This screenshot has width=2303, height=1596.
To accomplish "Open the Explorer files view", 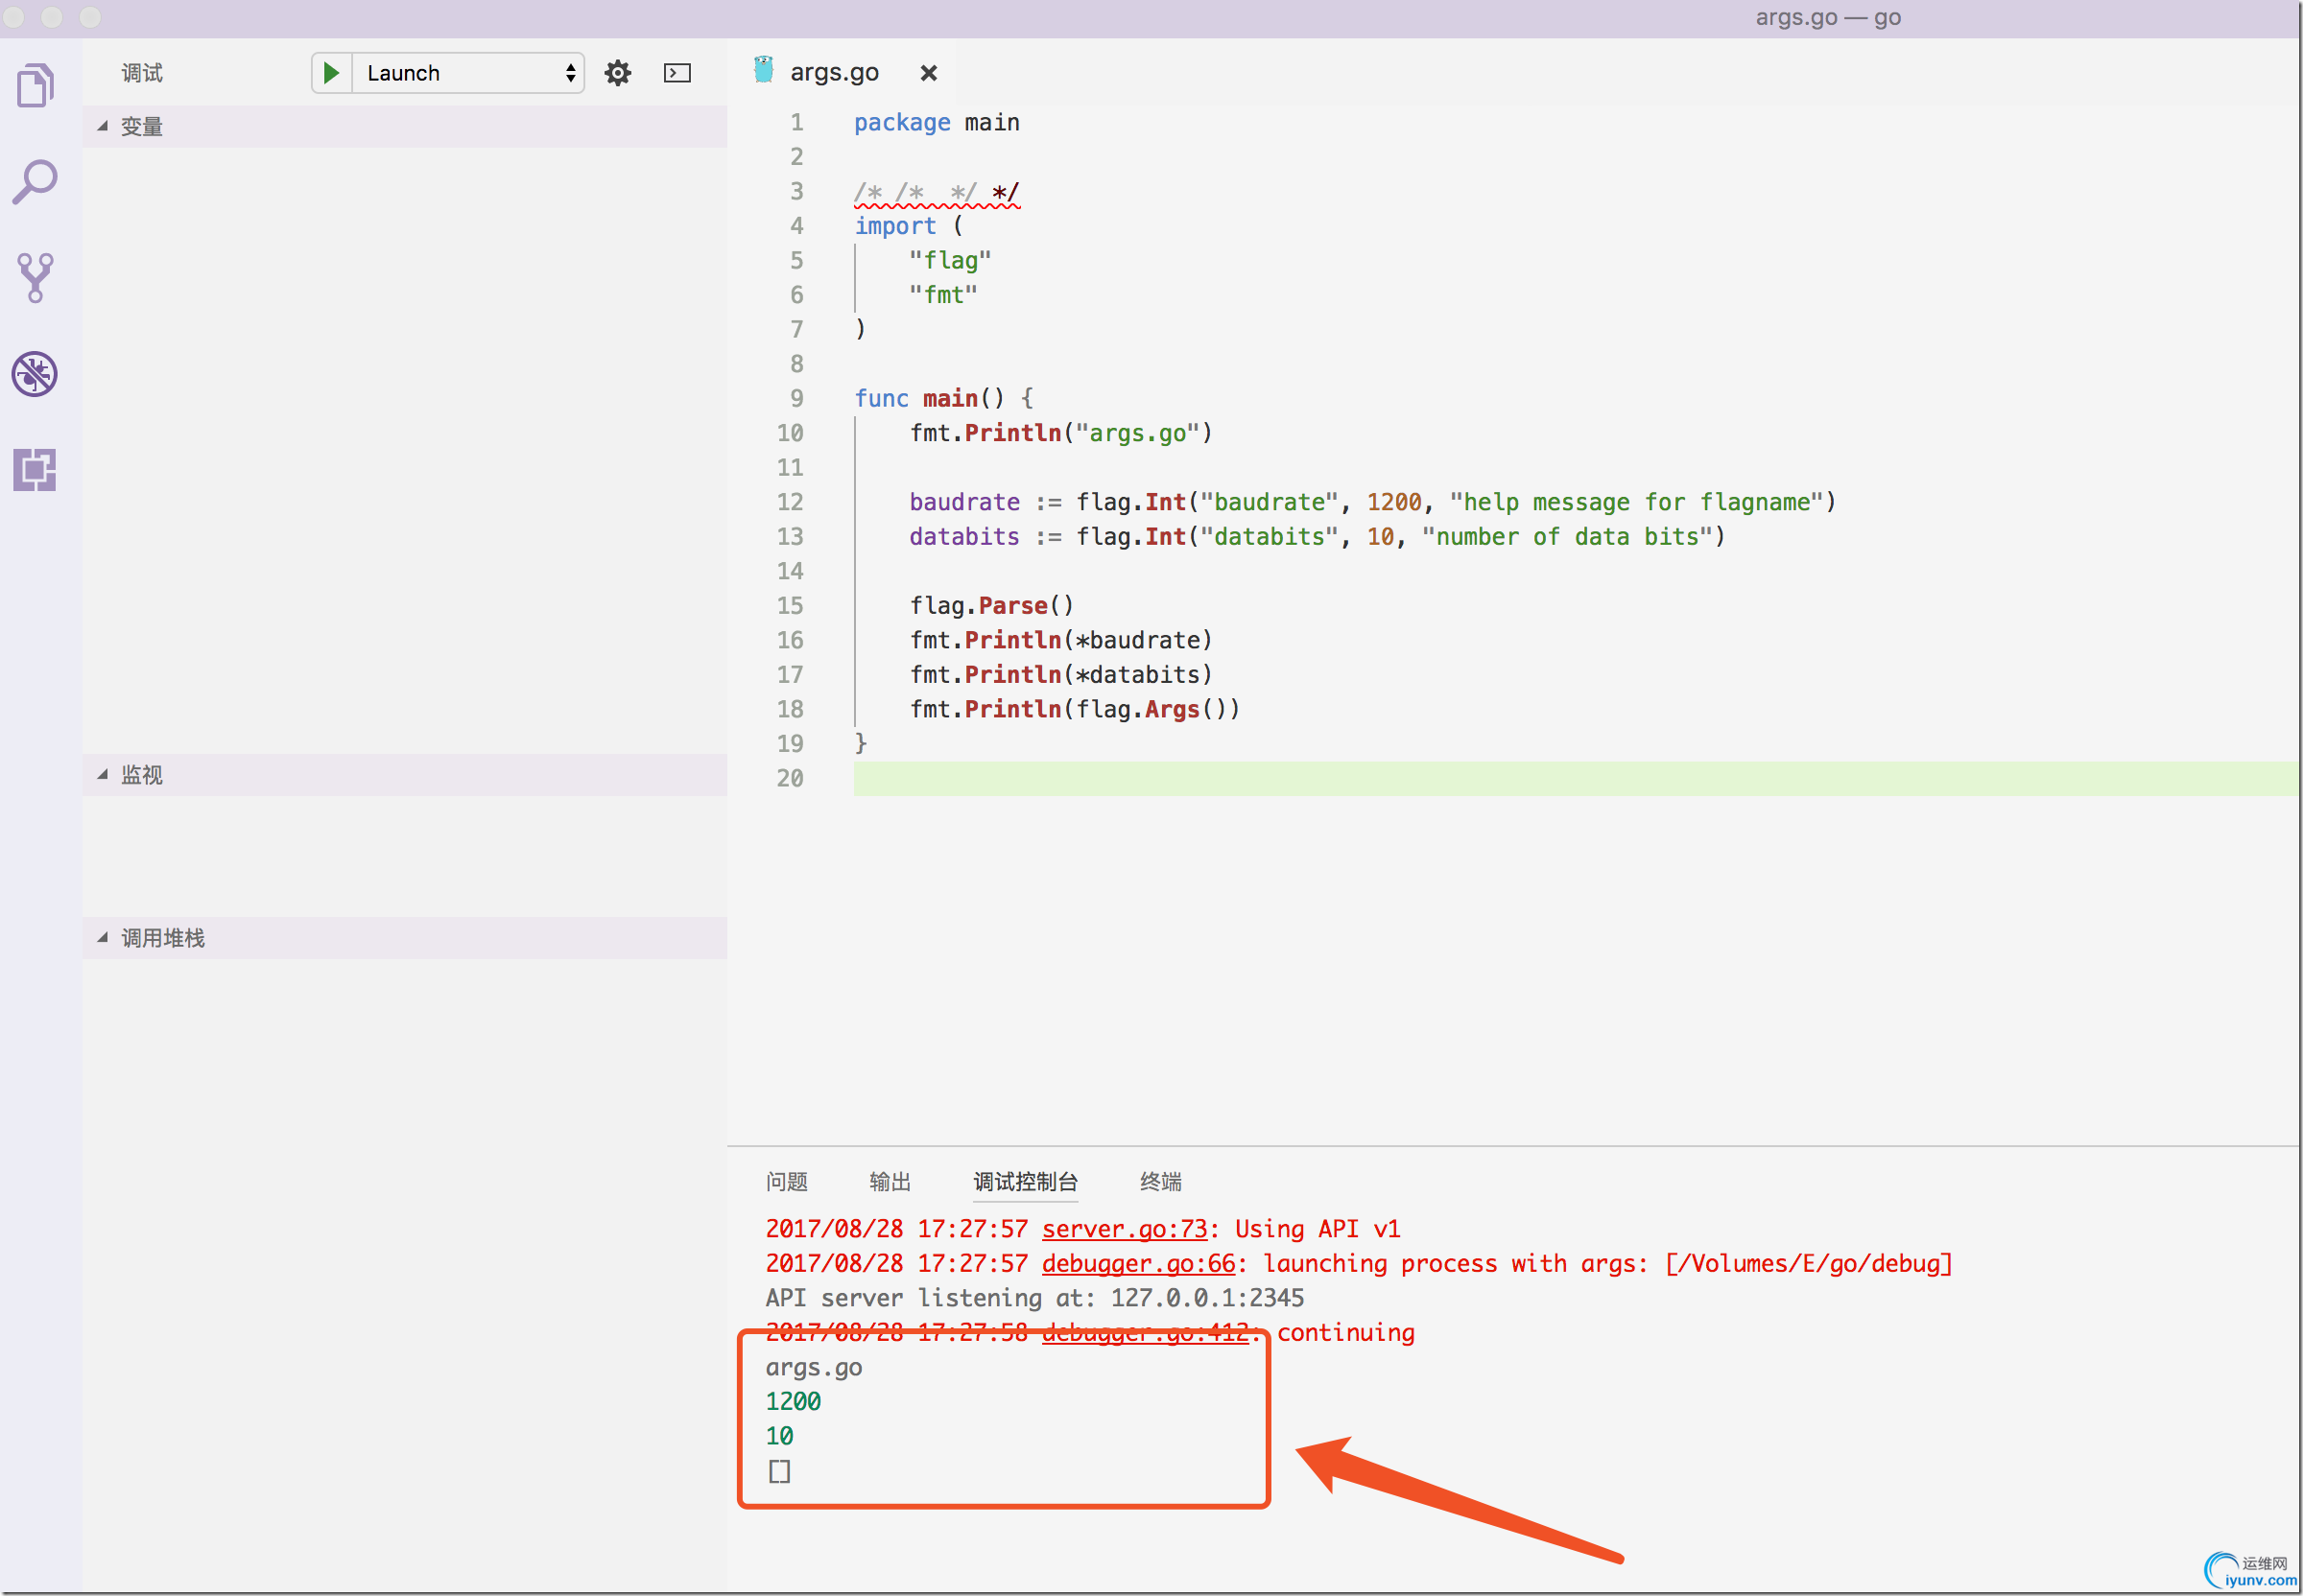I will tap(35, 86).
